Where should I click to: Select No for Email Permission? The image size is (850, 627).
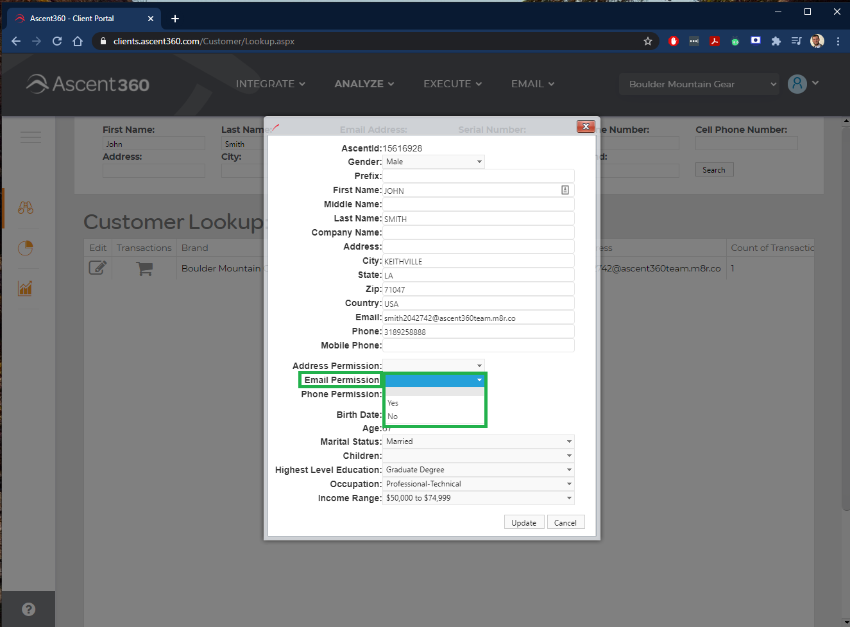point(434,417)
